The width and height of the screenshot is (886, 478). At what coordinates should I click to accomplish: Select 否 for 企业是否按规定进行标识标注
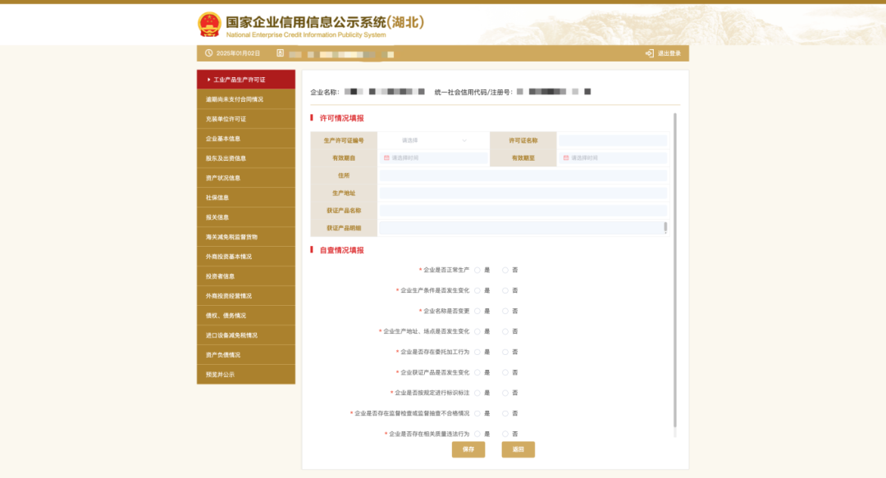[x=505, y=394]
